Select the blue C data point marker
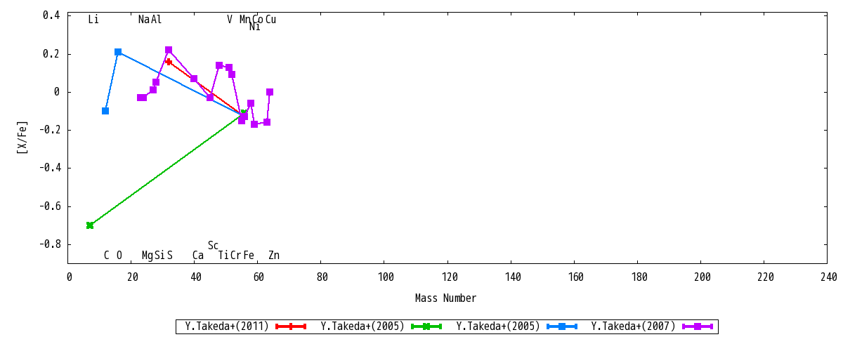843x337 pixels. click(x=105, y=111)
